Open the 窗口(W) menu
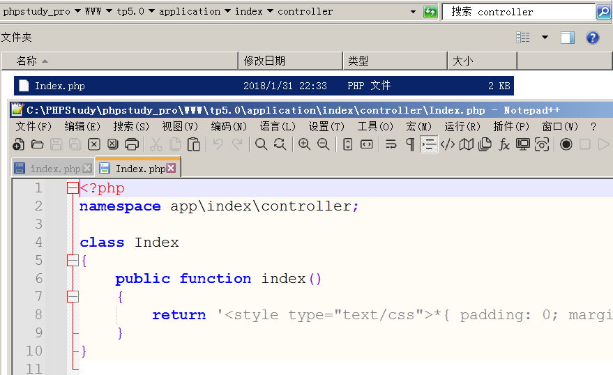The width and height of the screenshot is (613, 375). click(x=560, y=127)
